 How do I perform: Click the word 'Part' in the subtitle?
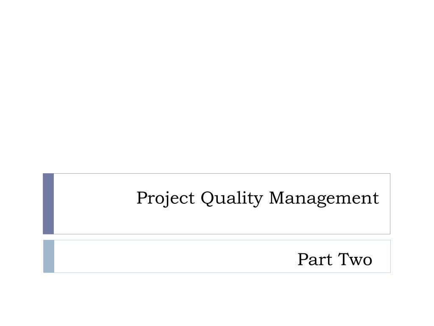tap(315, 259)
